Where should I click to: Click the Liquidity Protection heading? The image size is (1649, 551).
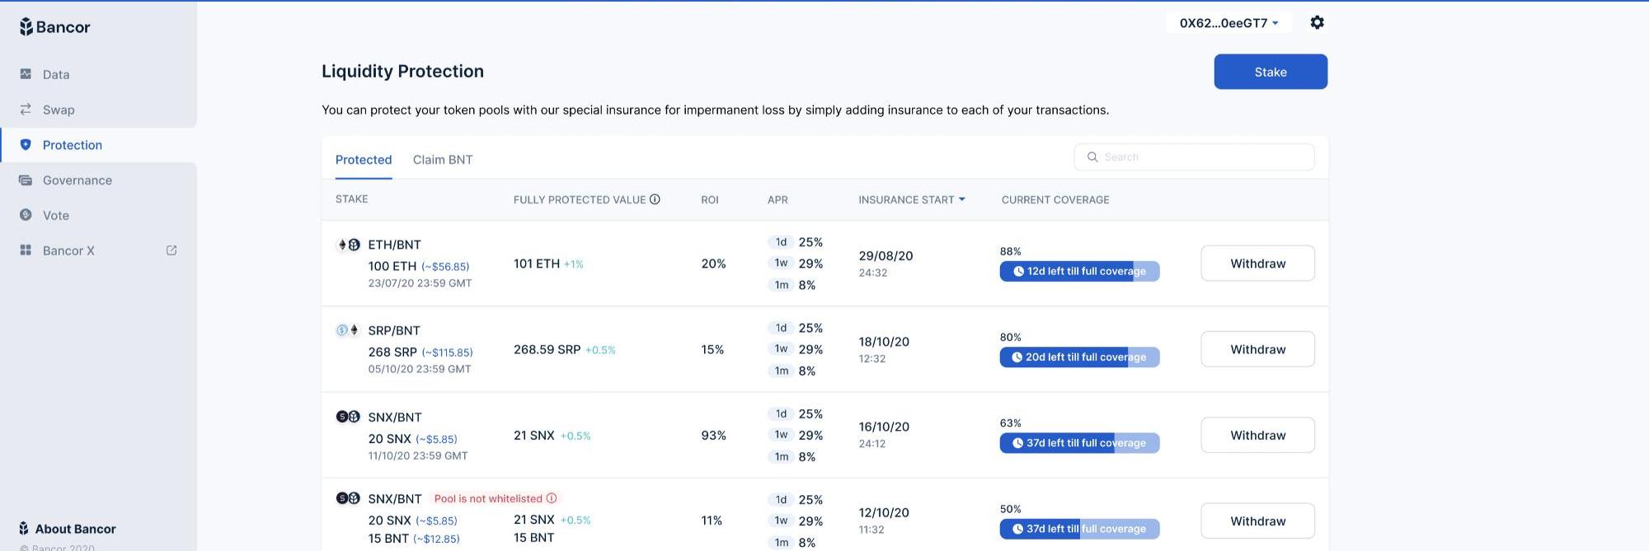(x=402, y=71)
